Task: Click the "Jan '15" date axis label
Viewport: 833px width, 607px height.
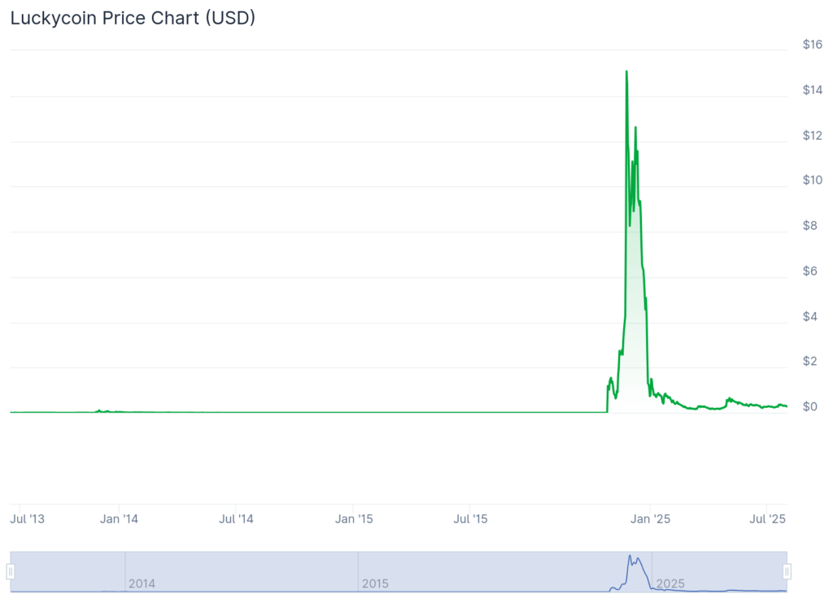Action: [x=355, y=518]
